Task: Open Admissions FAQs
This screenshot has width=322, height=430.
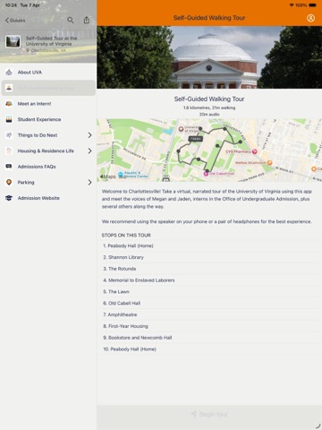Action: coord(48,167)
